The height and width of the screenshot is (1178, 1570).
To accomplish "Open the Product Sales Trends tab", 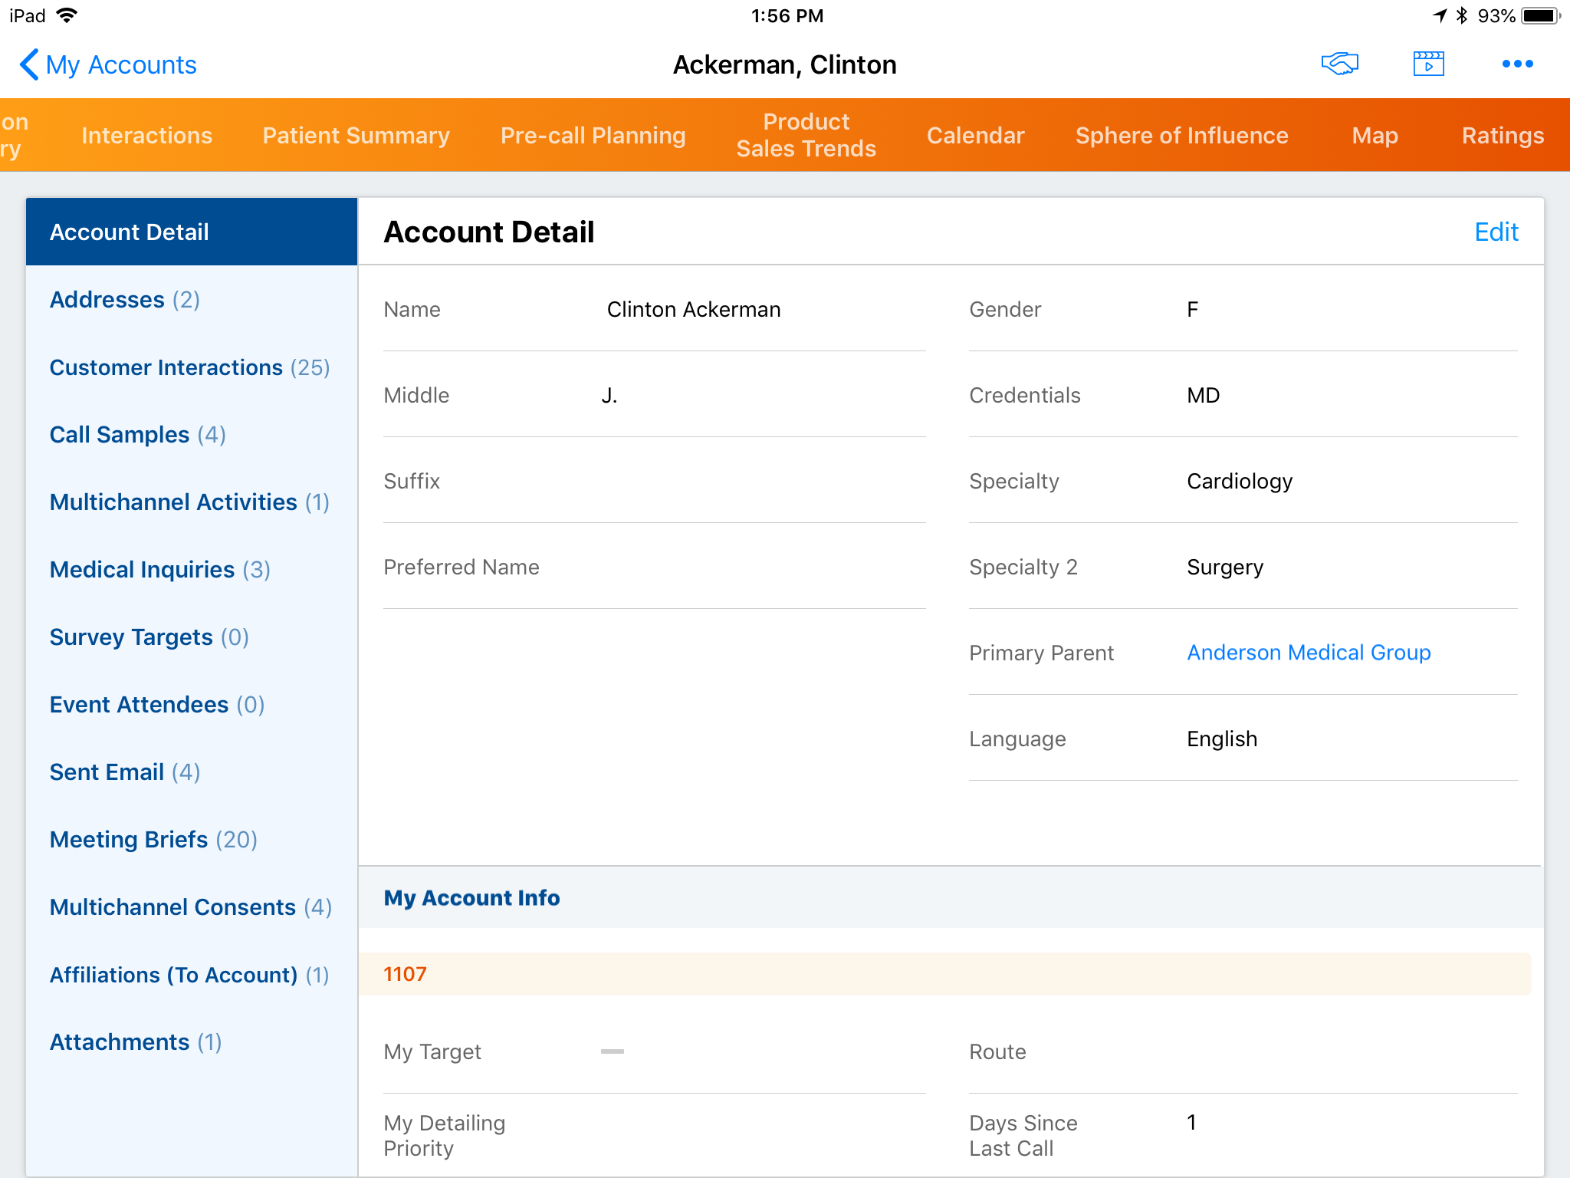I will click(x=806, y=135).
